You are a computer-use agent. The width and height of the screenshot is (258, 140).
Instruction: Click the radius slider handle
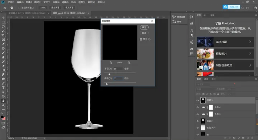109,74
